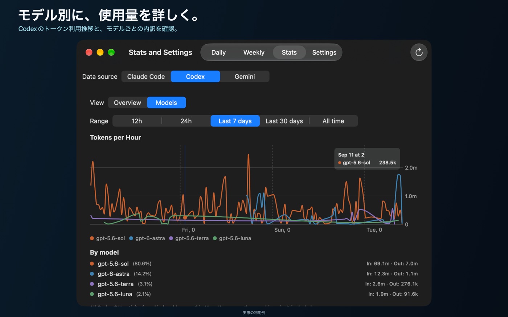Click the gpt-5.6-terra (3.1%) row
The height and width of the screenshot is (317, 508).
[x=254, y=284]
